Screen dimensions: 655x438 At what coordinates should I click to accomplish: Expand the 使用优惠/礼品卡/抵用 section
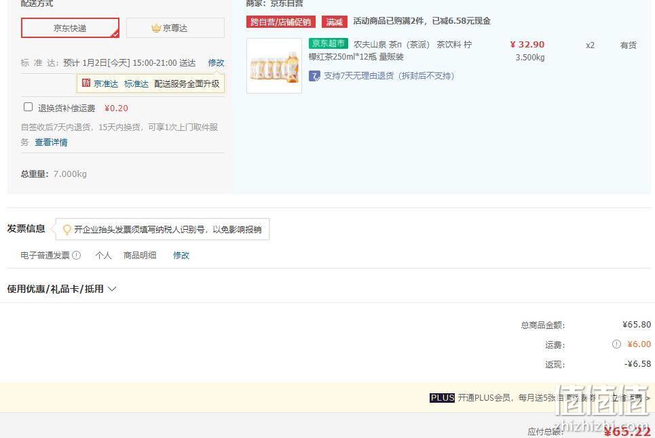pyautogui.click(x=62, y=289)
